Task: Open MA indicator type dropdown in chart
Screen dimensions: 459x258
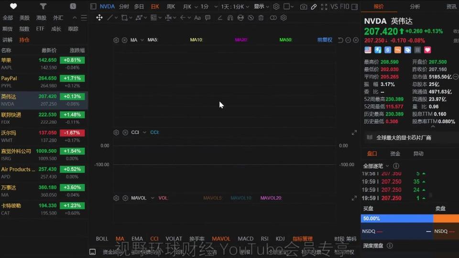Action: (142, 40)
